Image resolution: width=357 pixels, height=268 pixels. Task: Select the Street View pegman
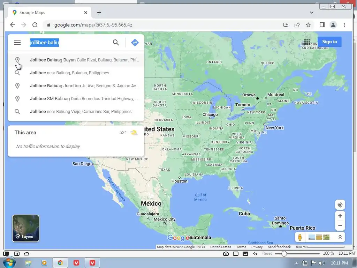click(300, 237)
